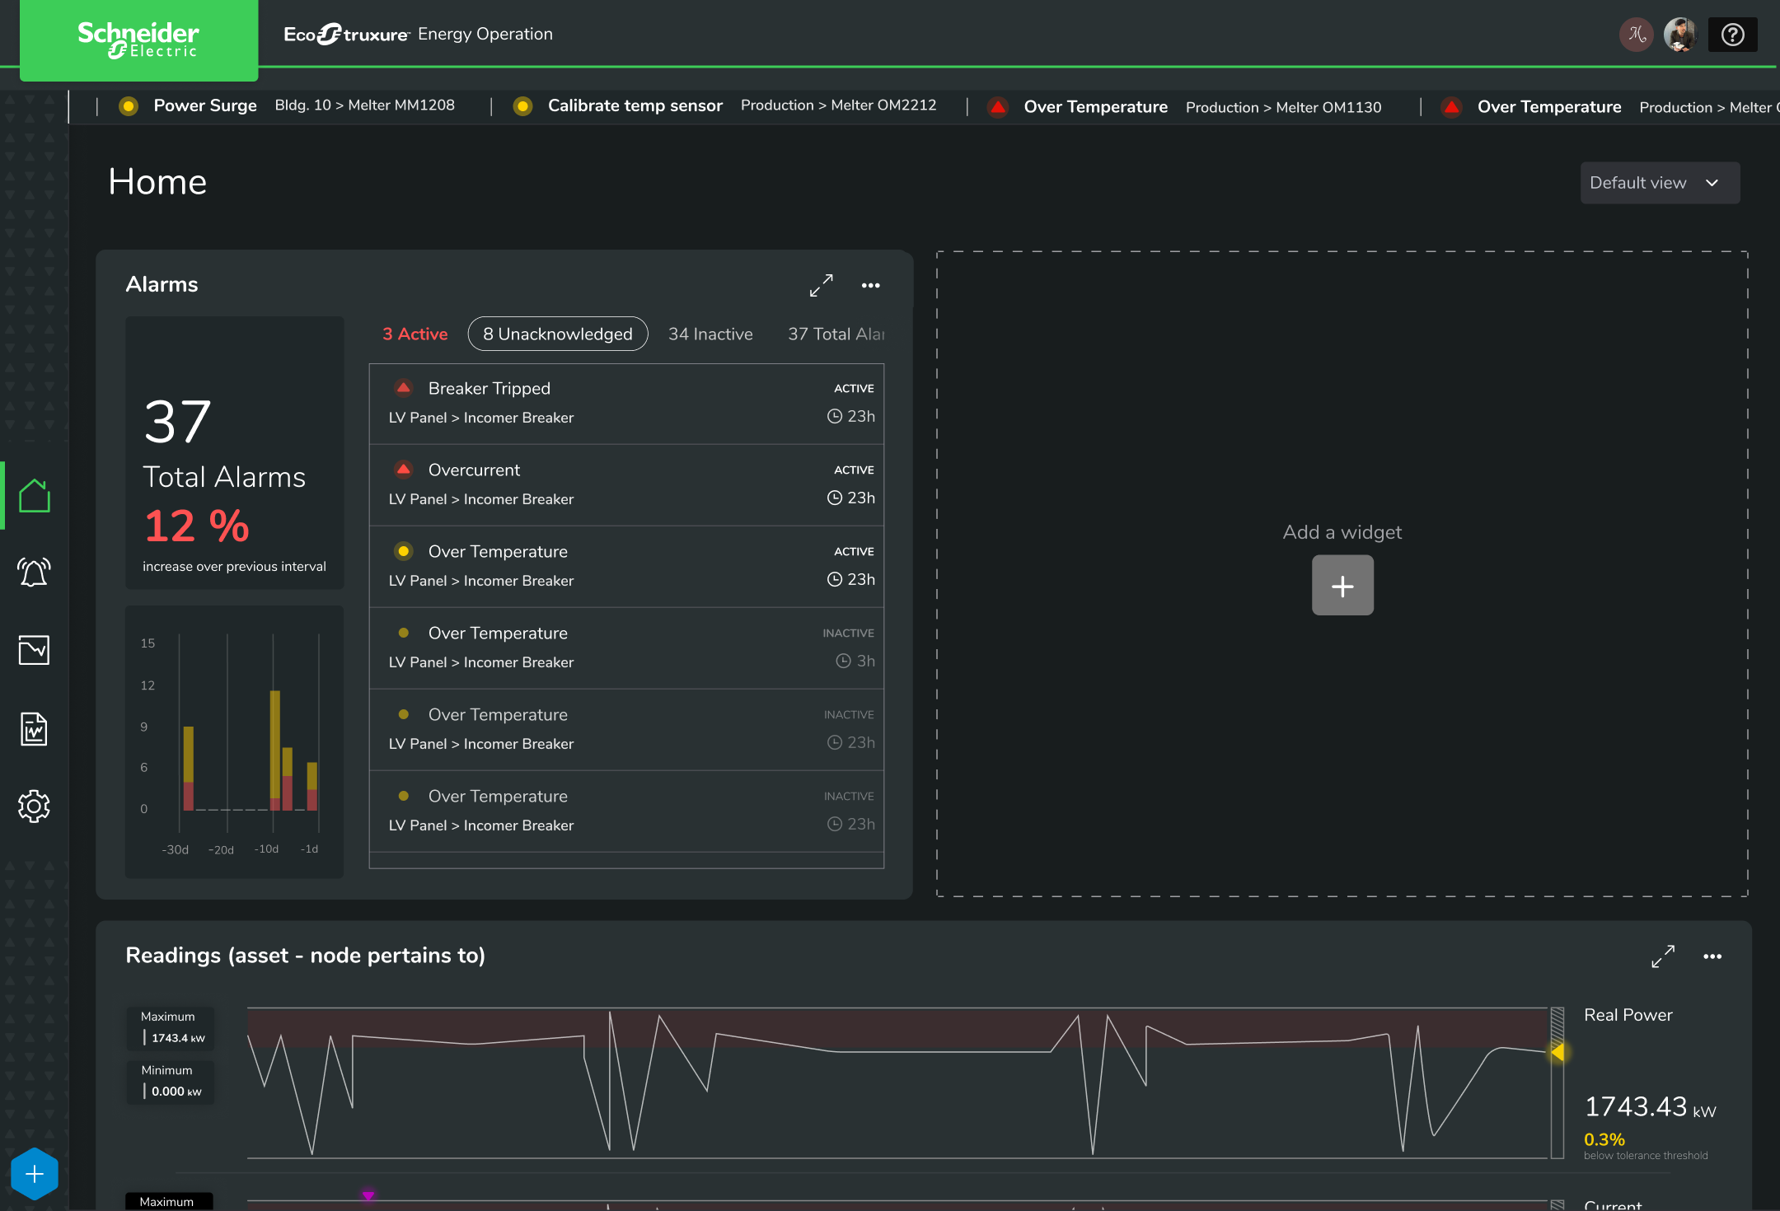This screenshot has width=1780, height=1211.
Task: Click red triangle for Melter OM1130 alarm
Action: tap(998, 107)
